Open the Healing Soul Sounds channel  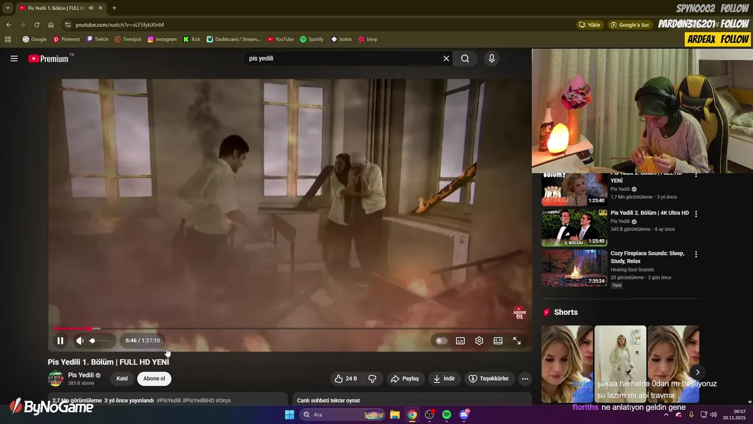[x=632, y=270]
